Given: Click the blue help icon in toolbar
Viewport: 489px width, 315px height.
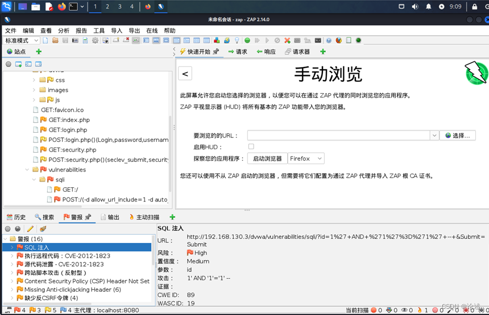Looking at the screenshot, I should click(x=329, y=40).
